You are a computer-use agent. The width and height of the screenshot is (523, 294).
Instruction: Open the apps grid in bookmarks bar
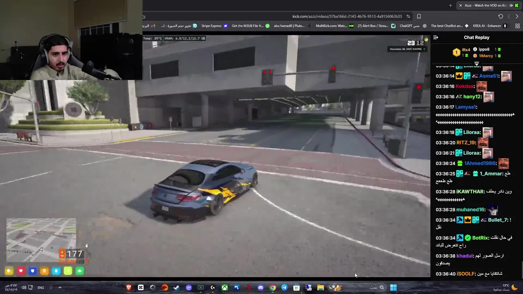[x=517, y=26]
